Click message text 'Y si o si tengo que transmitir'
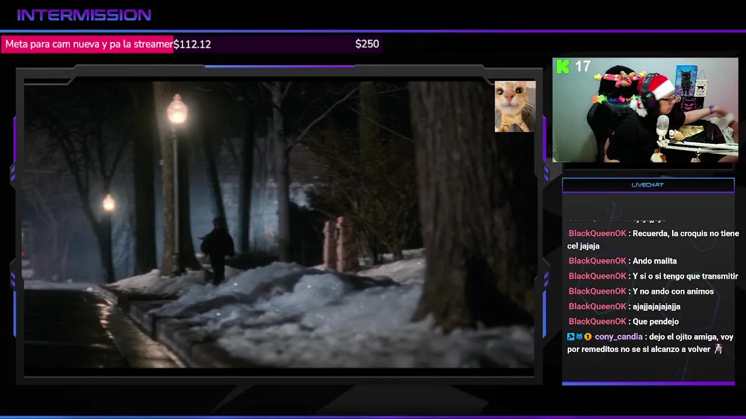Screen dimensions: 746x419 pyautogui.click(x=685, y=276)
